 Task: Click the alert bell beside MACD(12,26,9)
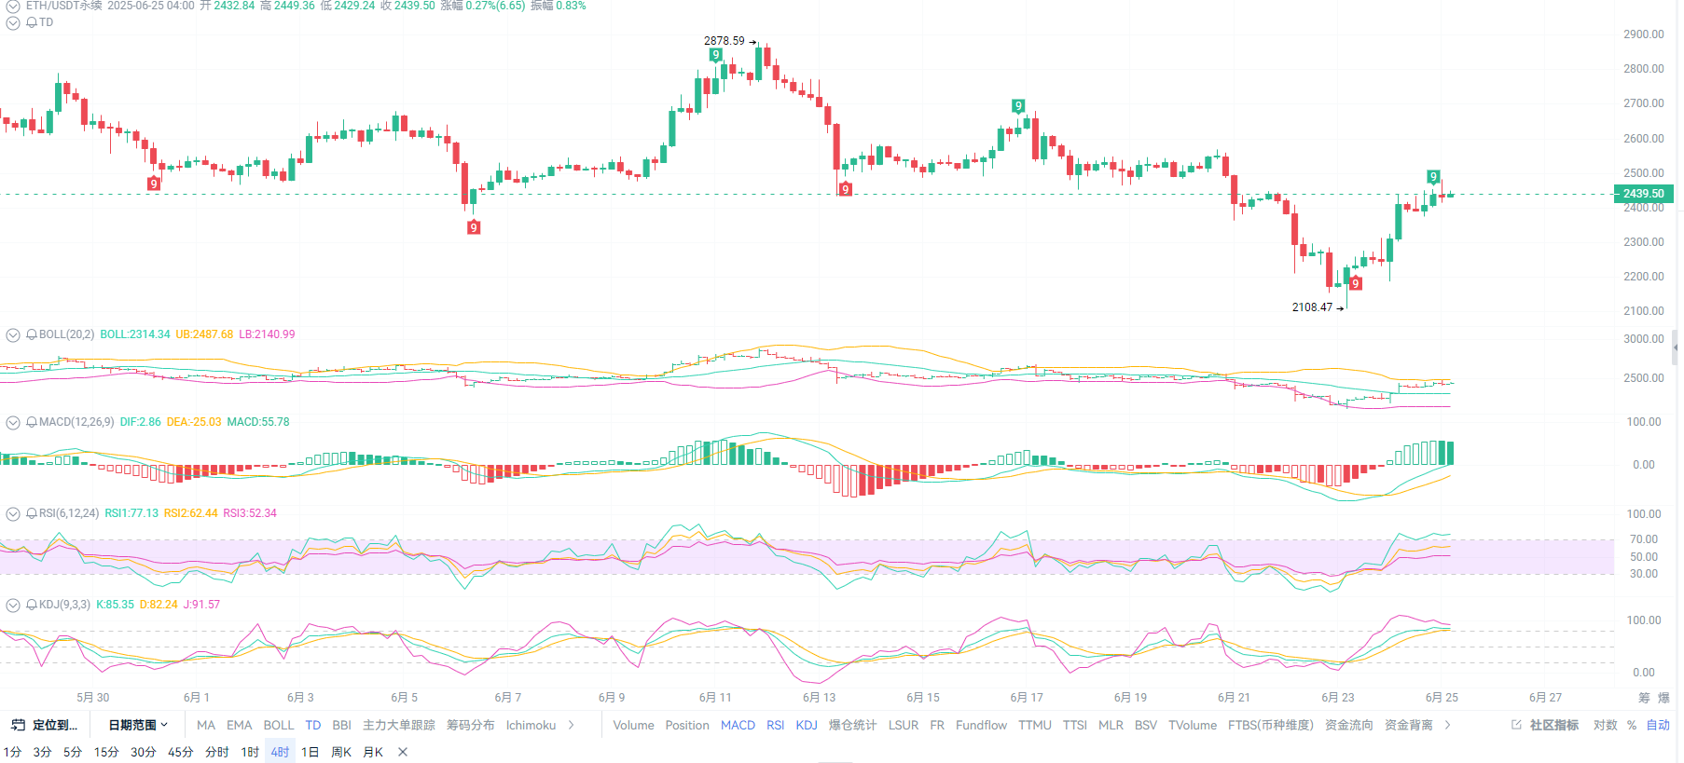32,422
